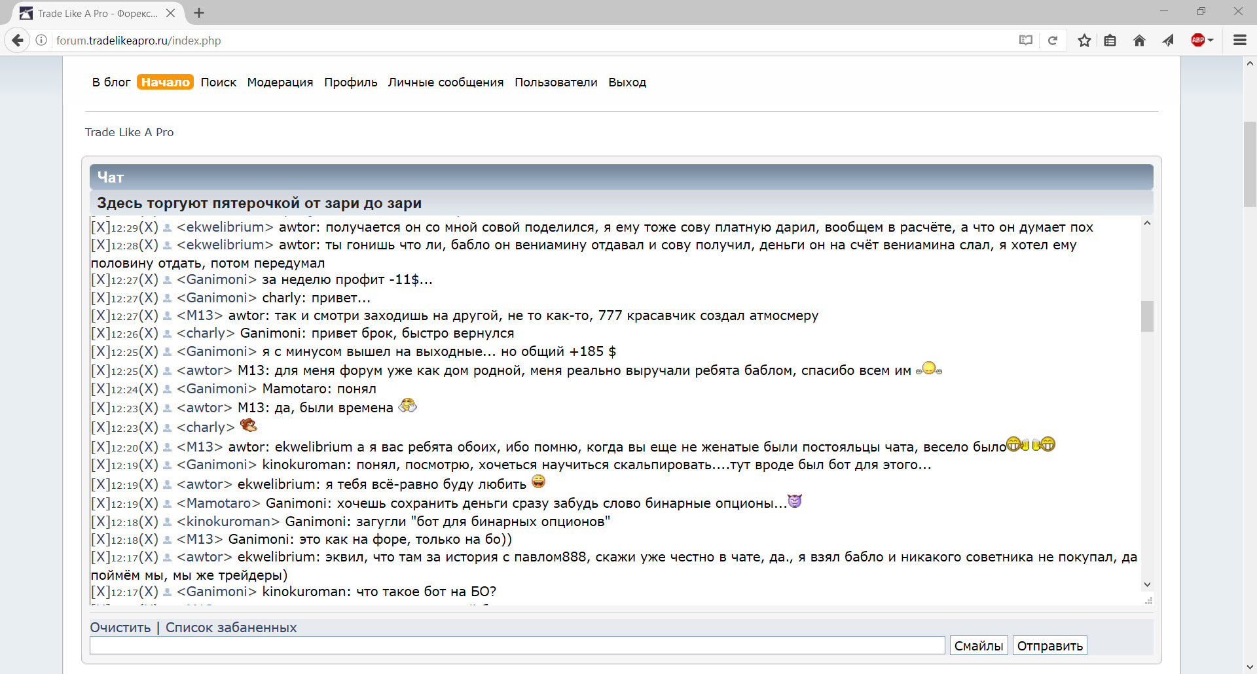Delete Ganimoni's 'за неделю профит' message with [X]
This screenshot has width=1257, height=674.
[100, 280]
